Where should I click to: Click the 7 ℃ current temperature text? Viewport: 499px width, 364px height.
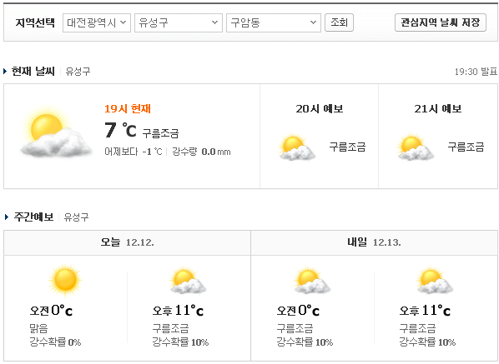[121, 130]
